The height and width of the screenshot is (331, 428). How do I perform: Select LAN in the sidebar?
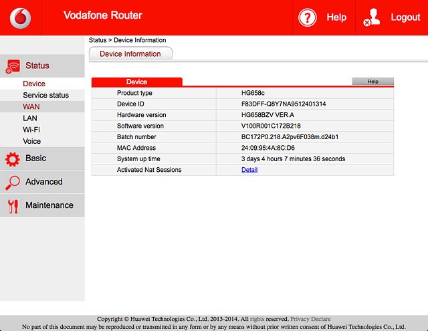(30, 118)
